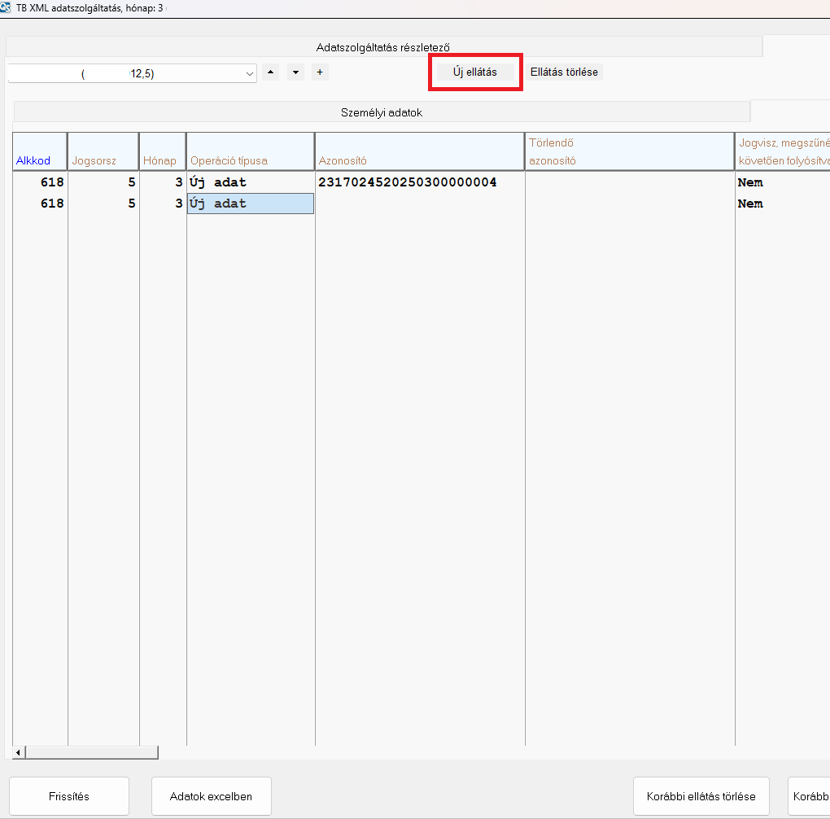Select the identifier cell 2317024520250300000004
Screen dimensions: 830x819
tap(407, 182)
